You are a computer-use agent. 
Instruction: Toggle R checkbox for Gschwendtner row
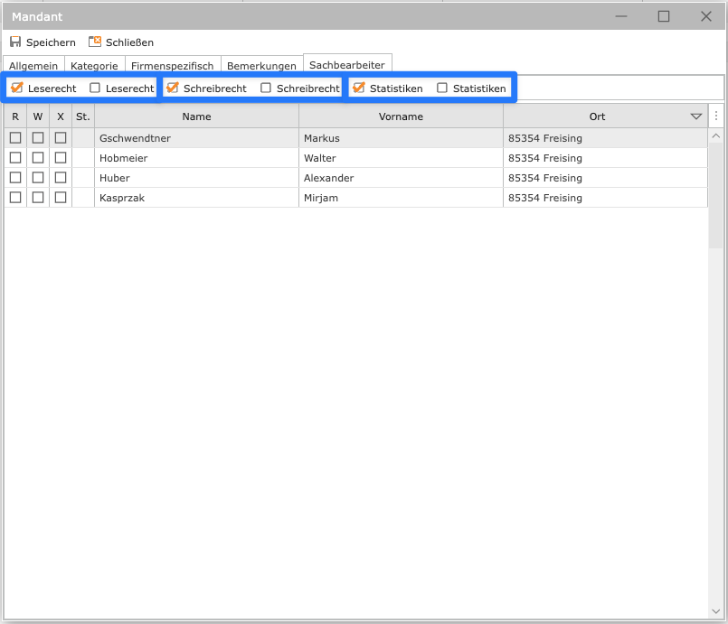coord(15,138)
